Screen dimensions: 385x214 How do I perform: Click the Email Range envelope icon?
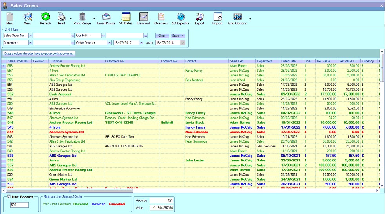pyautogui.click(x=106, y=17)
